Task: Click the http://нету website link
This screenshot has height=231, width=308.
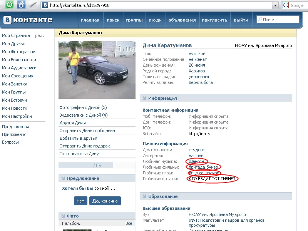Action: click(x=199, y=134)
